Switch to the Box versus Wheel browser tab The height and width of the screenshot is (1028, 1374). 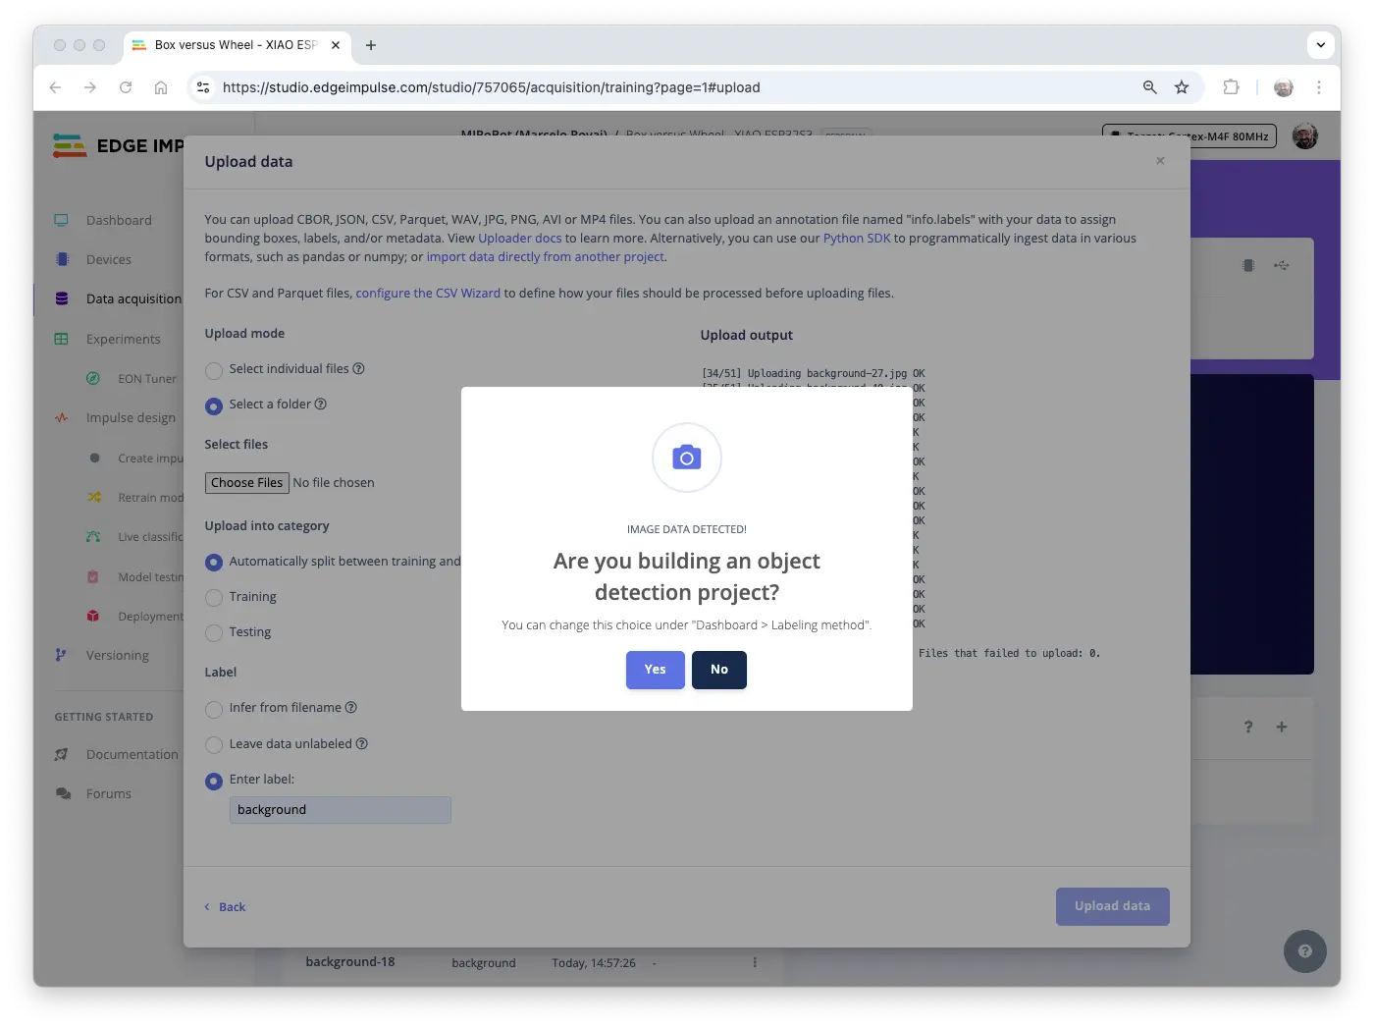click(236, 45)
